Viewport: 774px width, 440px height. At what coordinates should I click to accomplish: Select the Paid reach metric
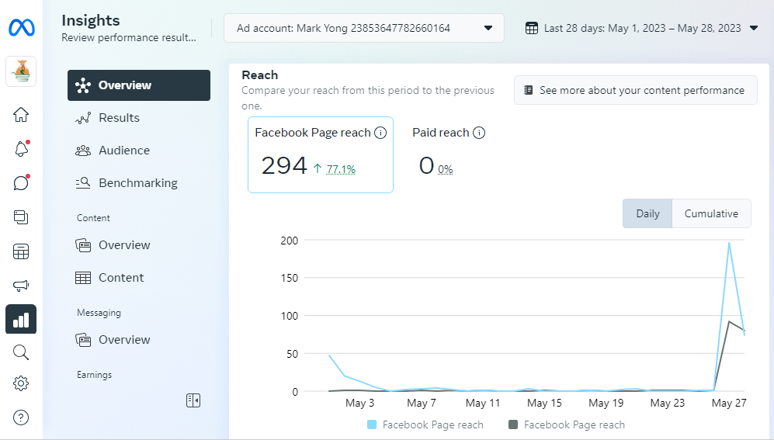point(449,155)
